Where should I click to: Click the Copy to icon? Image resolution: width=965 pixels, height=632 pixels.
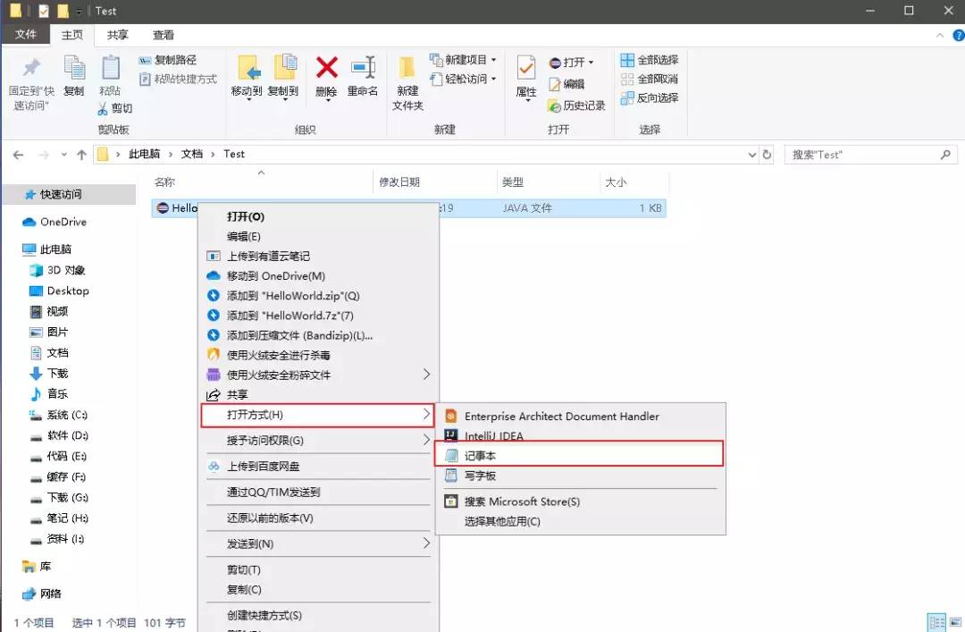pos(284,66)
